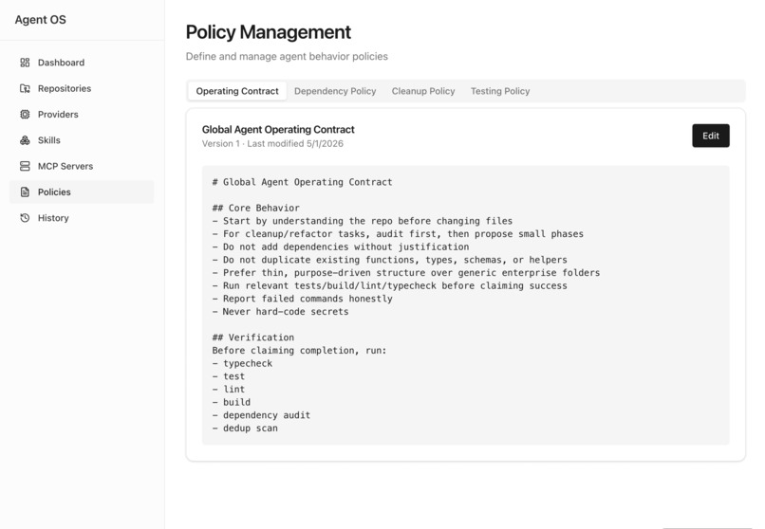Screen dimensions: 765x529
Task: Click 'For cleanup/refactor tasks, audit first' line
Action: [398, 234]
